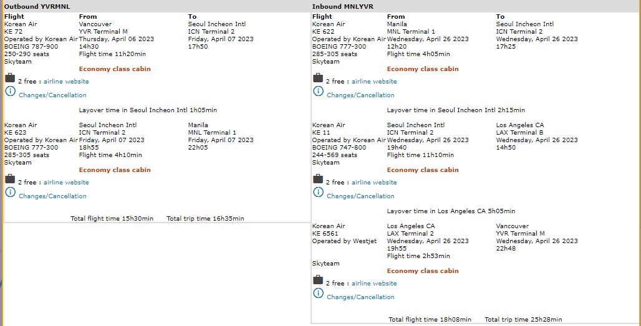This screenshot has height=326, width=641.
Task: Open airline website link for Westjet-operated flight
Action: pos(374,284)
